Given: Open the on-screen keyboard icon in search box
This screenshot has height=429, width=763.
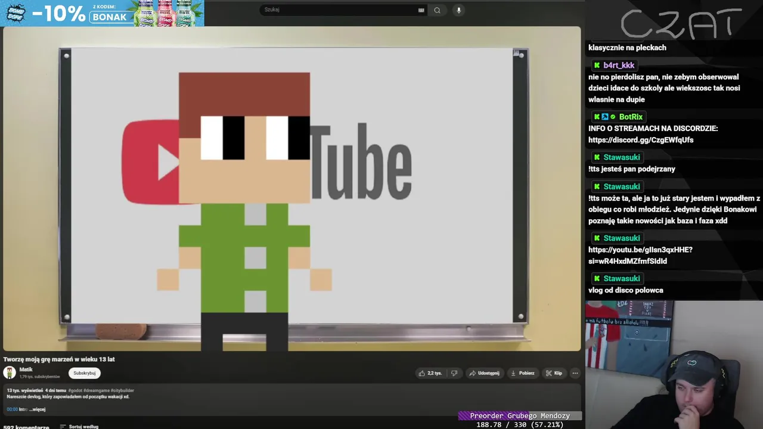Looking at the screenshot, I should (421, 10).
